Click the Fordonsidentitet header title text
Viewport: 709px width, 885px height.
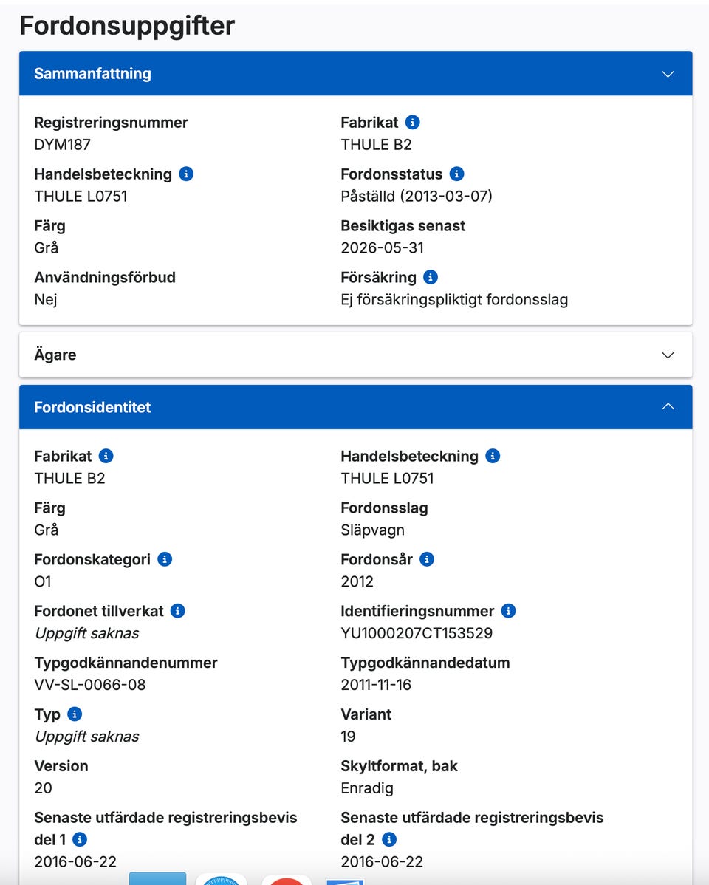tap(92, 408)
